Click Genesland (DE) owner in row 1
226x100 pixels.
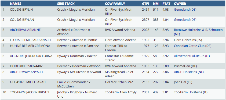(x=185, y=10)
